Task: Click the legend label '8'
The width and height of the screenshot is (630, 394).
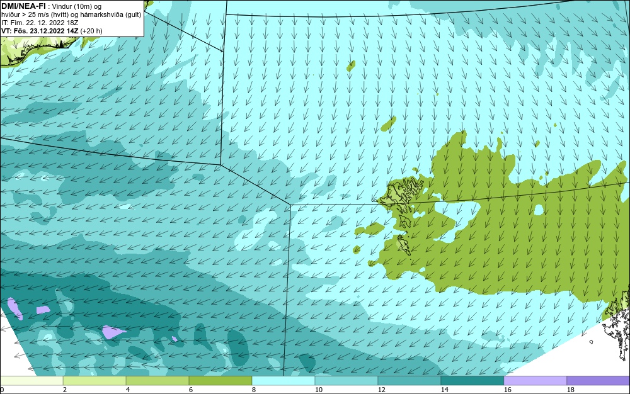Action: tap(253, 390)
